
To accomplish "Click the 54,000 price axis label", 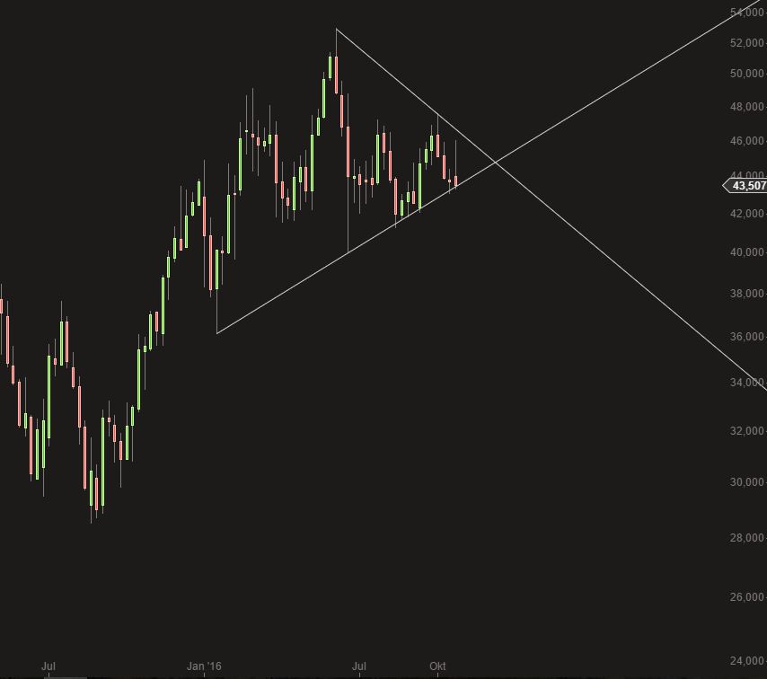I will 747,12.
